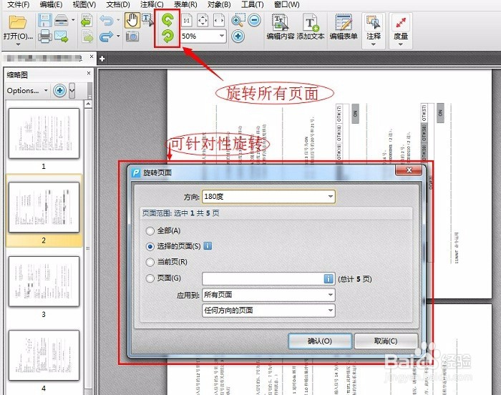
Task: Open the thumbnail Options... dropdown
Action: pos(27,91)
